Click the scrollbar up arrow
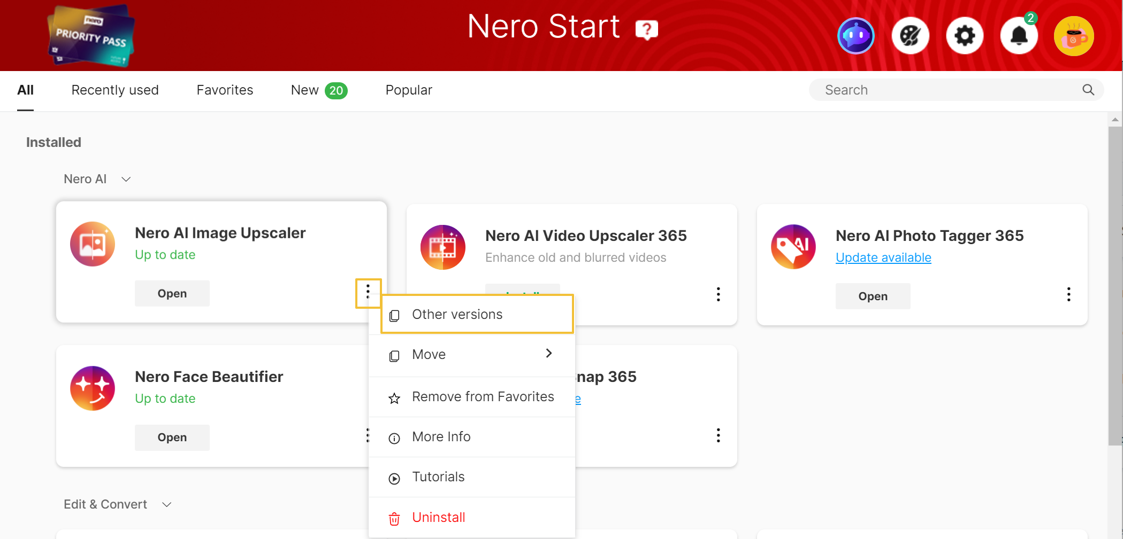The height and width of the screenshot is (539, 1123). click(x=1115, y=120)
